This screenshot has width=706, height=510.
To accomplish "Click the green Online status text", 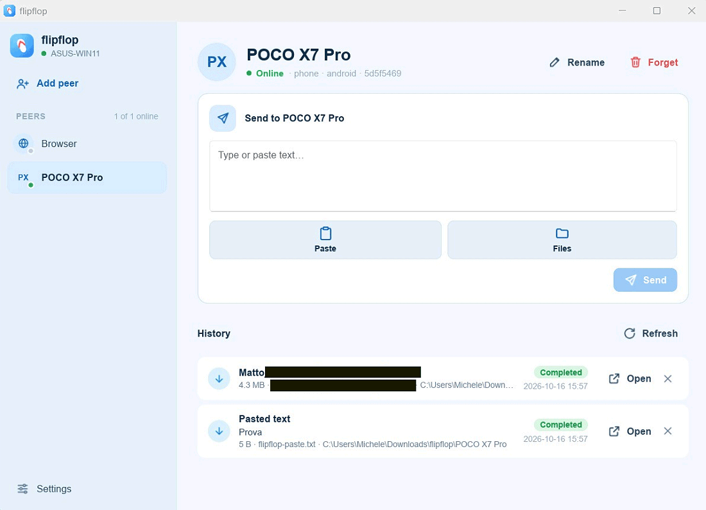I will pos(270,73).
